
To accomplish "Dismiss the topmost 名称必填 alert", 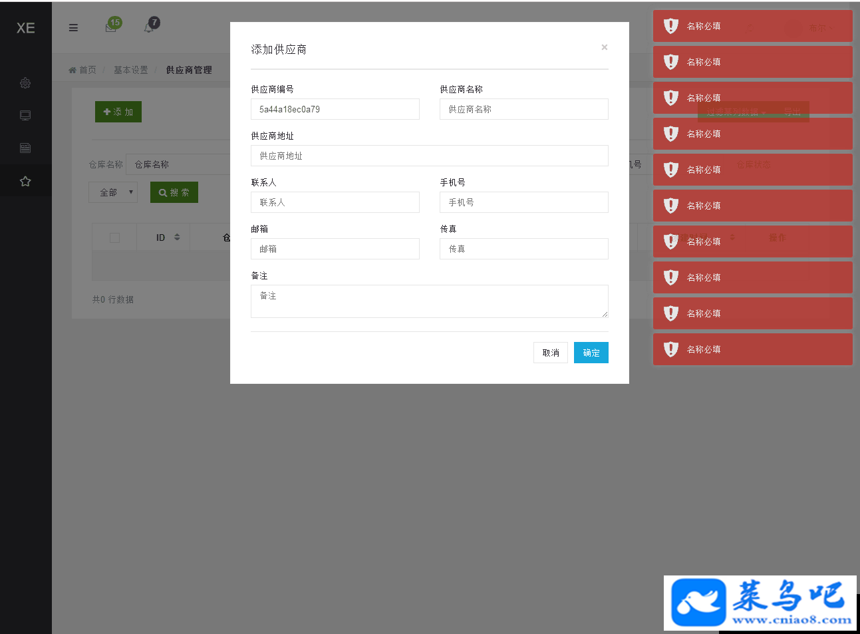I will click(753, 26).
